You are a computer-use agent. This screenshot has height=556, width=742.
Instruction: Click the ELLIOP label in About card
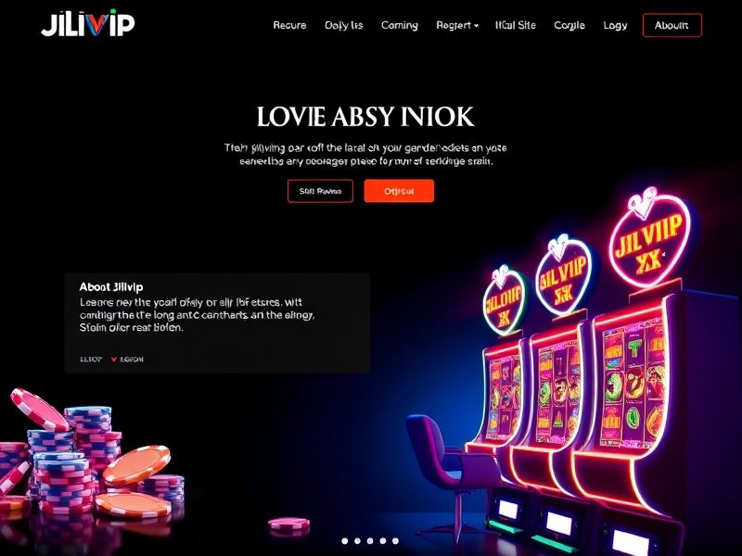(91, 360)
